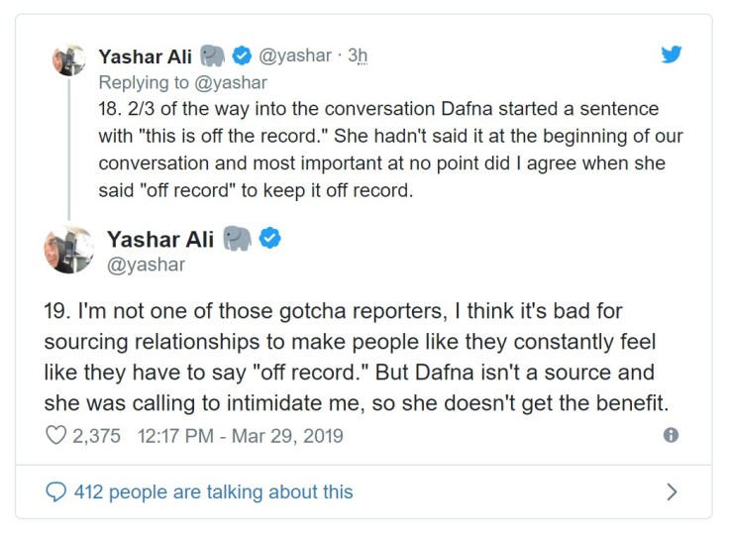Open the large Yashar Ali profile picture
Image resolution: width=729 pixels, height=539 pixels.
(68, 249)
